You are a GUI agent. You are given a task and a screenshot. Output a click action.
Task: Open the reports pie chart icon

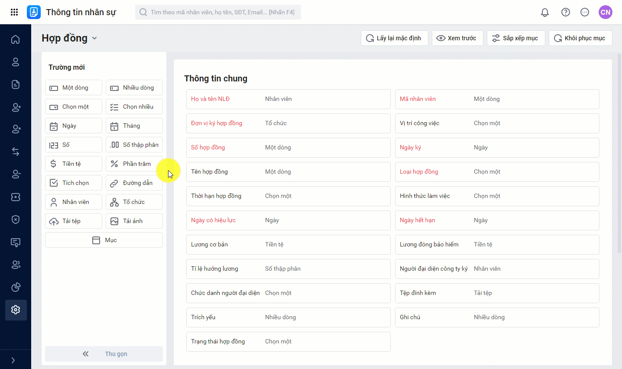pos(16,287)
